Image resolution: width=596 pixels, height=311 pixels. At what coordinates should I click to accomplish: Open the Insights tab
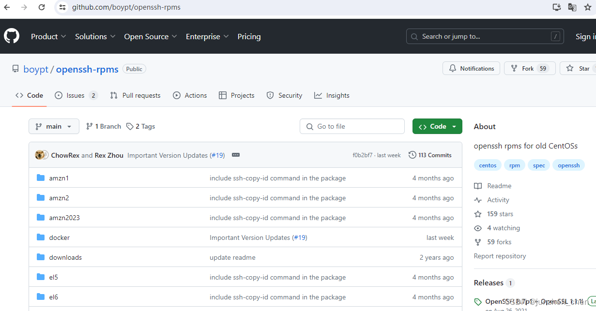click(x=332, y=95)
